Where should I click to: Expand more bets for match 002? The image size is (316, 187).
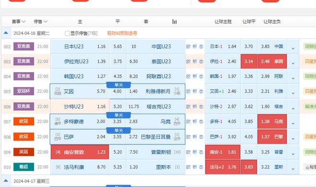pyautogui.click(x=293, y=48)
